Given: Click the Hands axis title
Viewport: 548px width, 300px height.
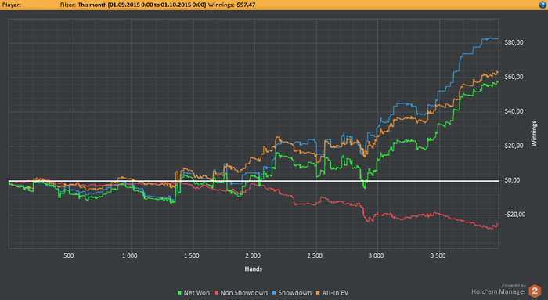Looking at the screenshot, I should (254, 269).
